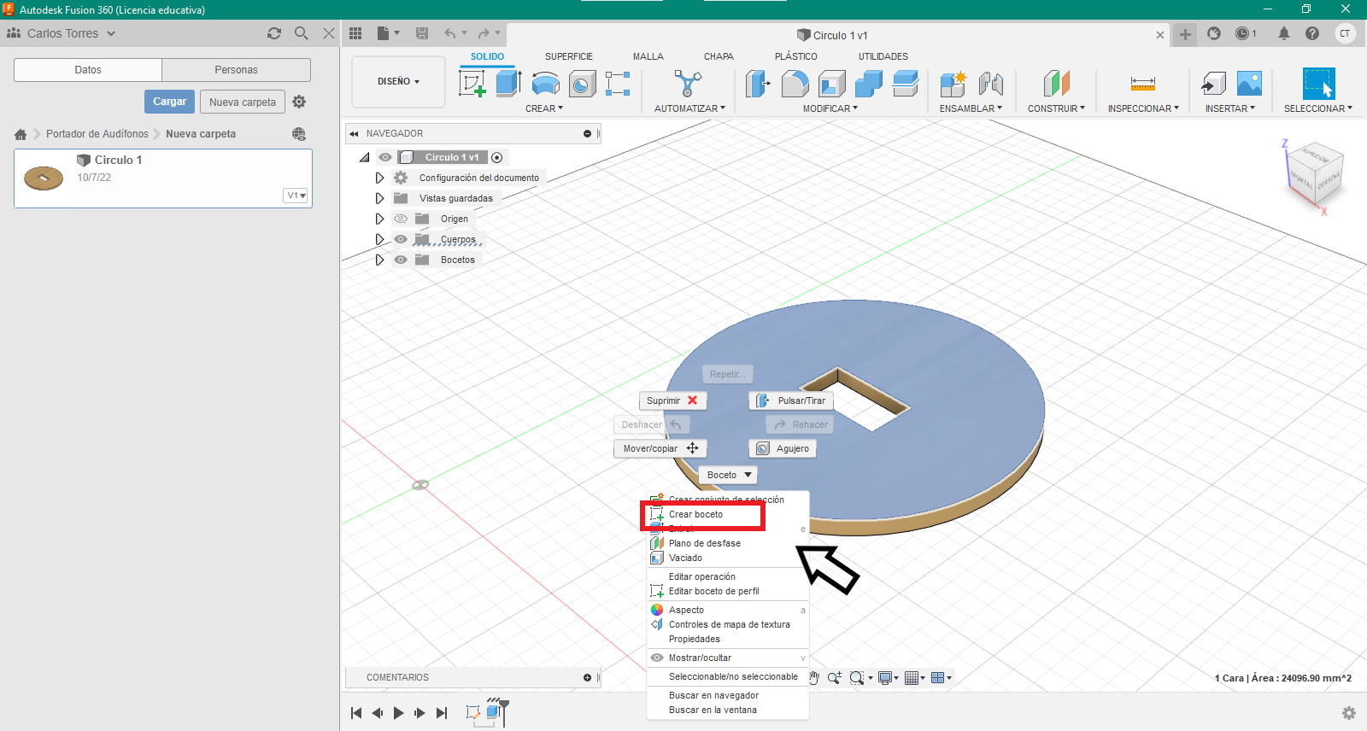Click Portador de Audífonos breadcrumb
This screenshot has height=731, width=1367.
tap(97, 134)
